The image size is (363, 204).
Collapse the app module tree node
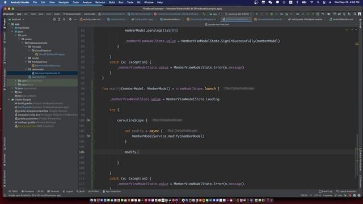(9, 24)
